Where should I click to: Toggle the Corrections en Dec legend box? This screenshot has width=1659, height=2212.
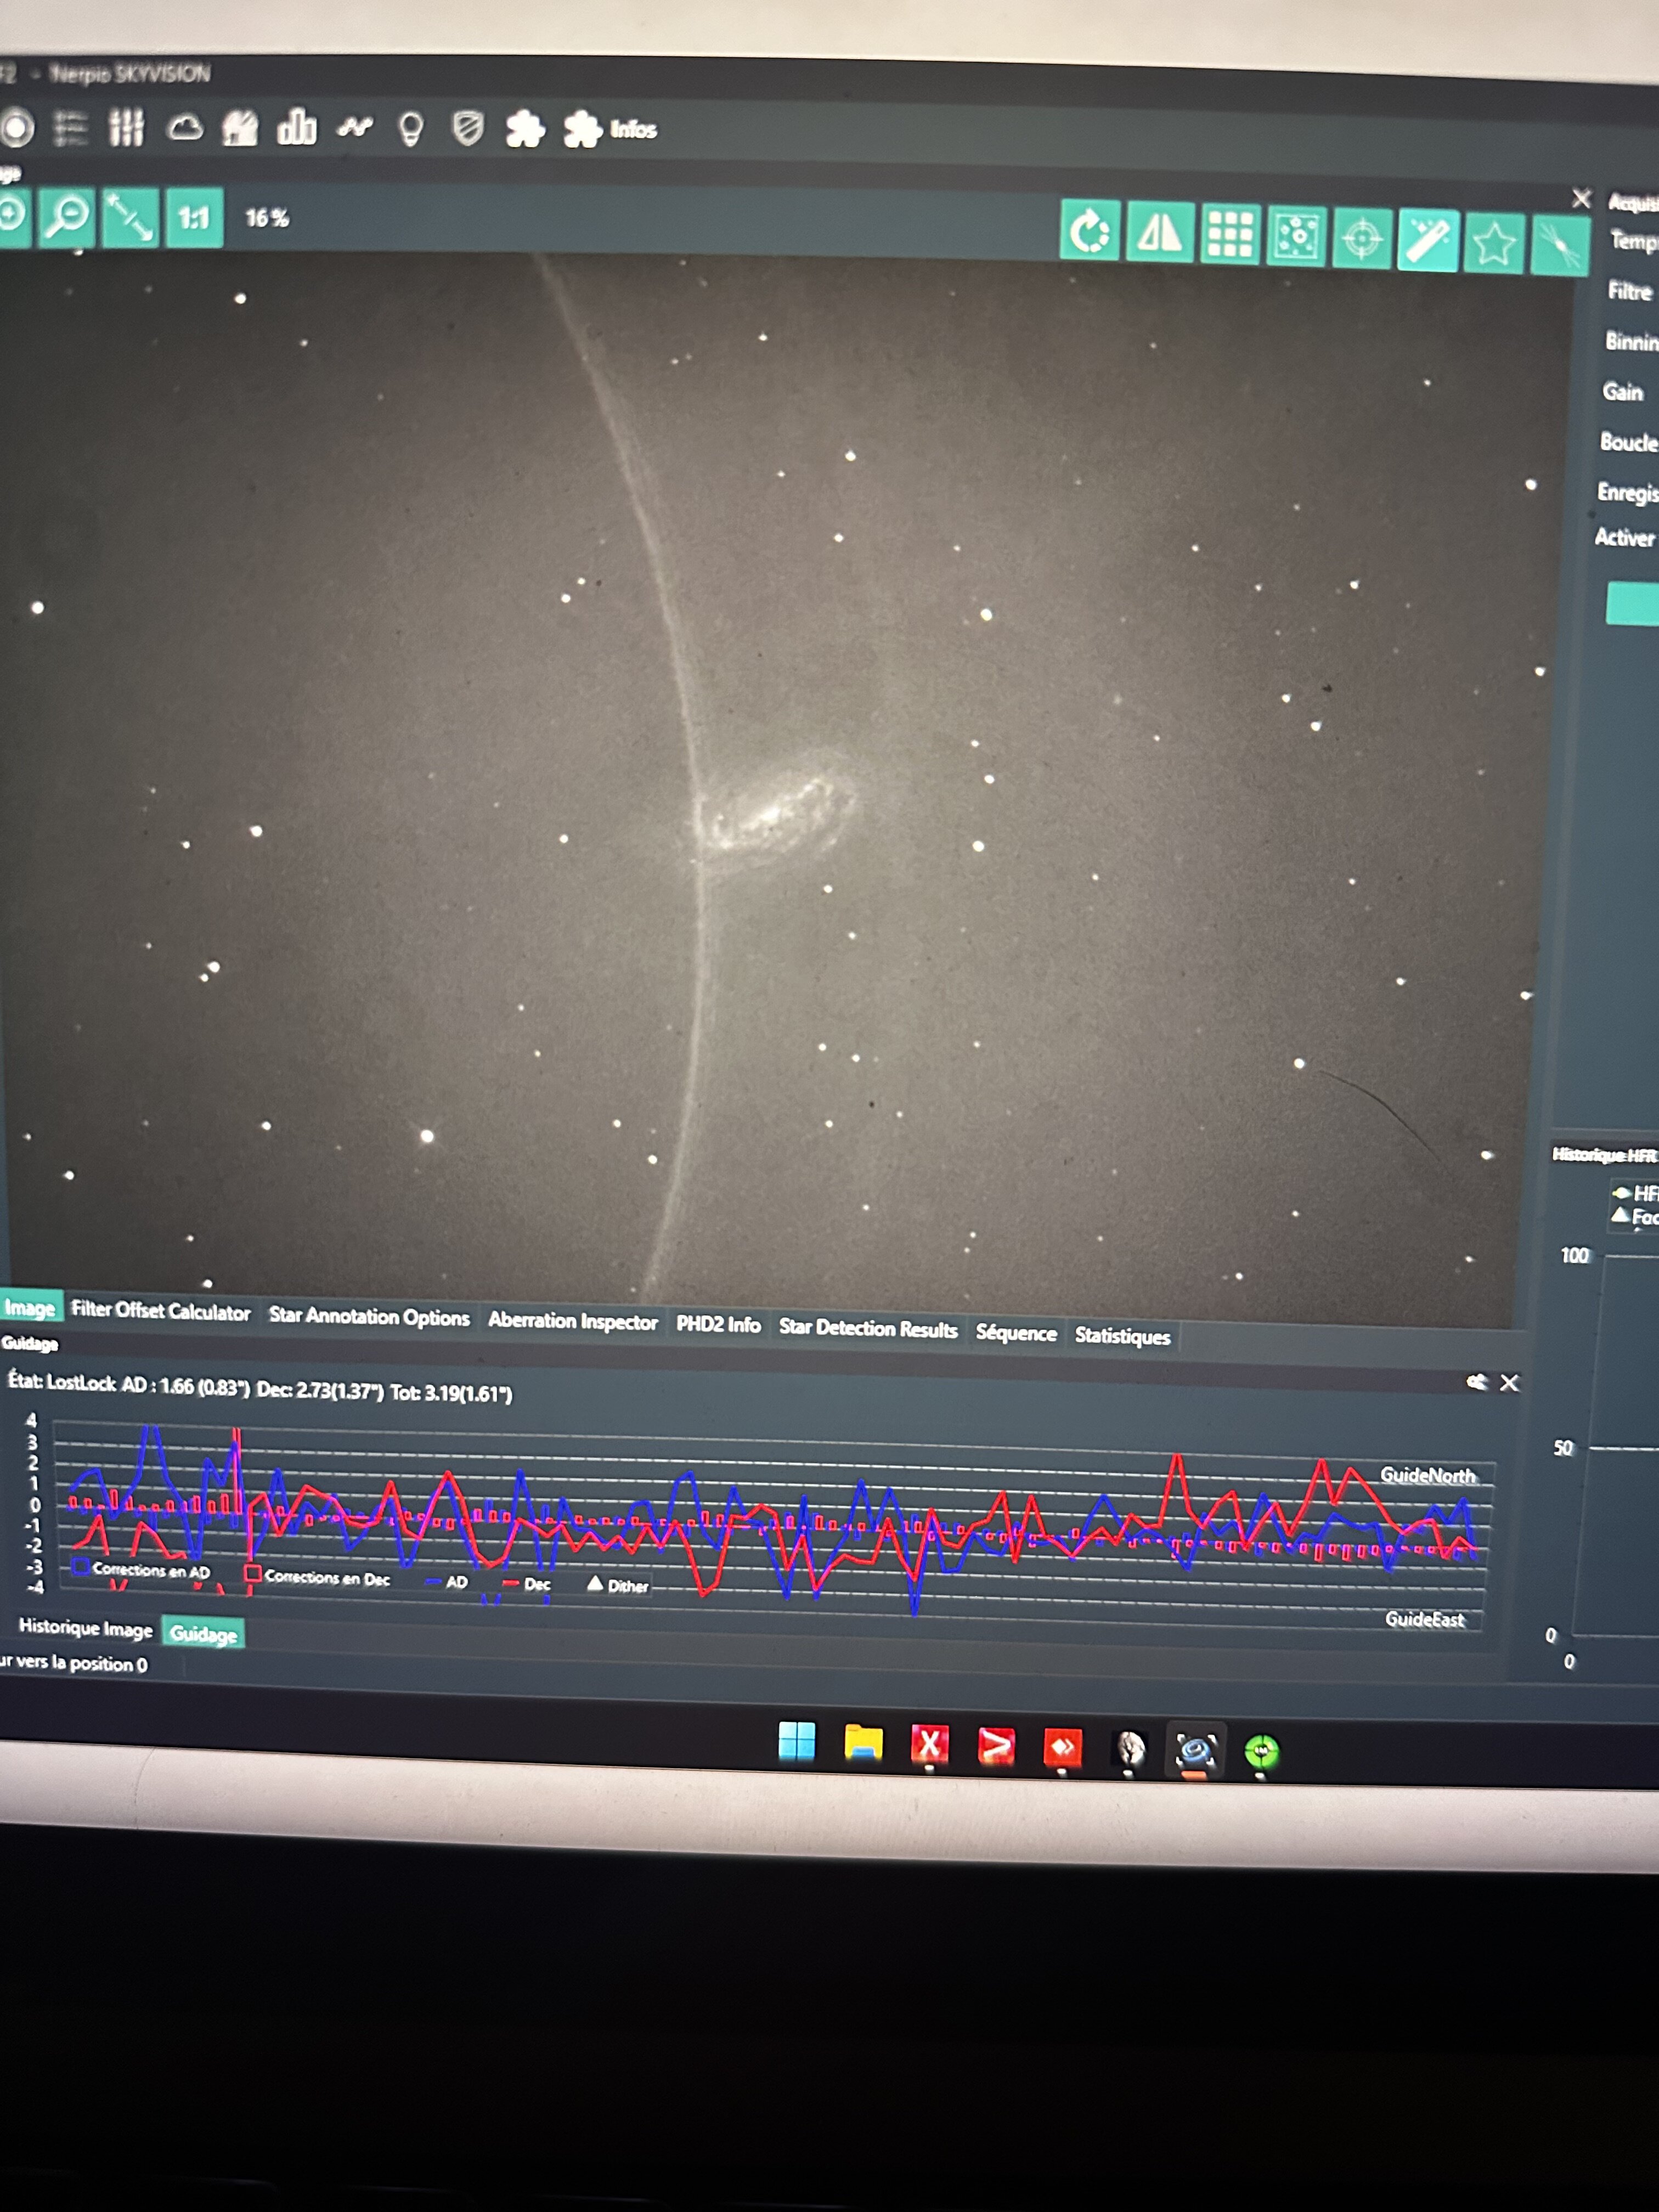pyautogui.click(x=253, y=1573)
